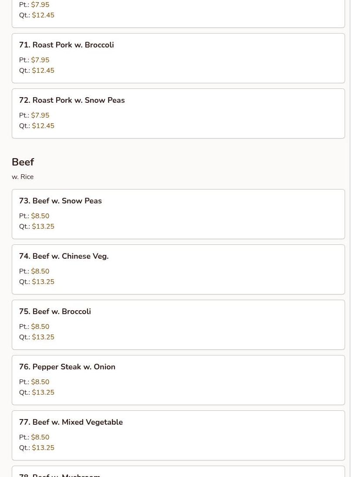Click Pt. $8.50 price under Pepper Steak w. Onion
This screenshot has height=477, width=359.
pos(34,382)
